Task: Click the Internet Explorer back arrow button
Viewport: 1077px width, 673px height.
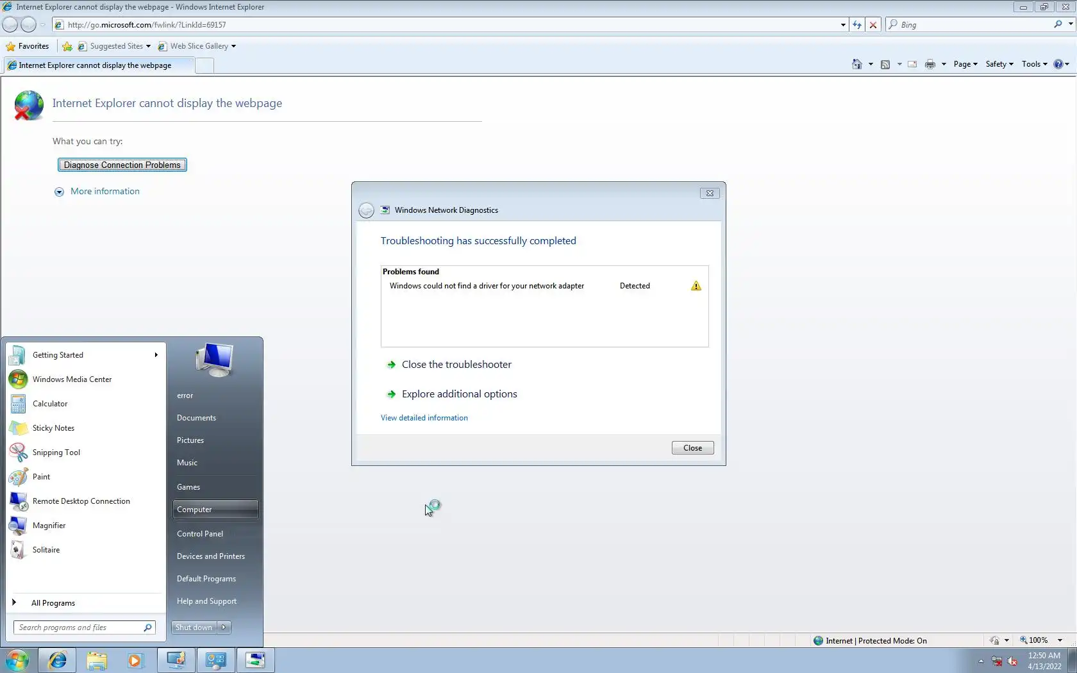Action: click(x=10, y=25)
